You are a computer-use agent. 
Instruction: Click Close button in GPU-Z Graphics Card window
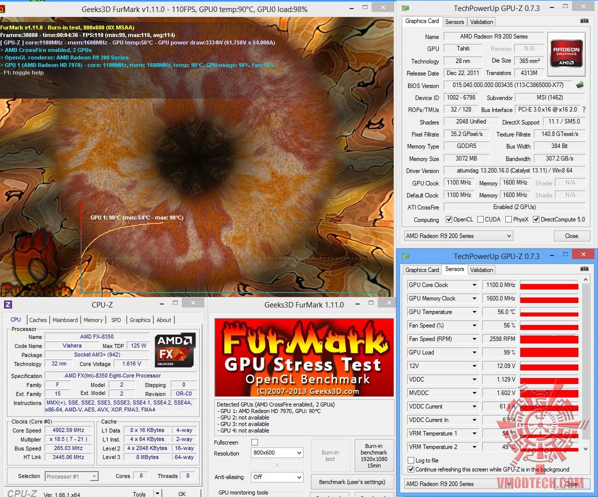tap(571, 236)
